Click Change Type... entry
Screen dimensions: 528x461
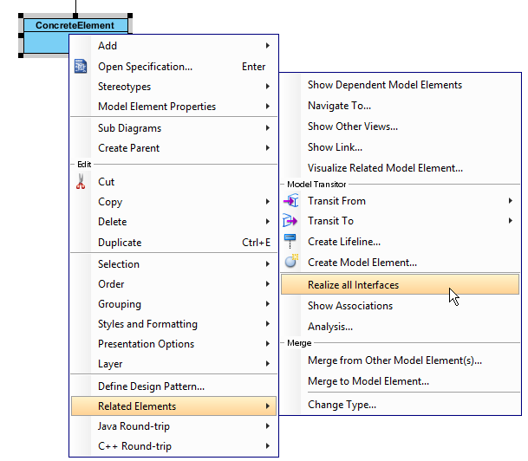point(400,405)
